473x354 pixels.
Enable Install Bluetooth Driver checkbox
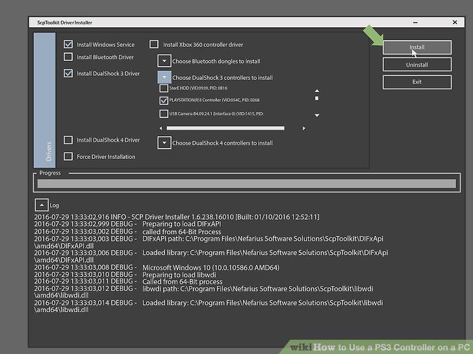pyautogui.click(x=68, y=56)
